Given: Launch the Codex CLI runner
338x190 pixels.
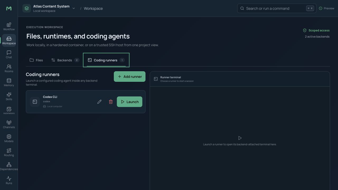Looking at the screenshot, I should click(130, 102).
